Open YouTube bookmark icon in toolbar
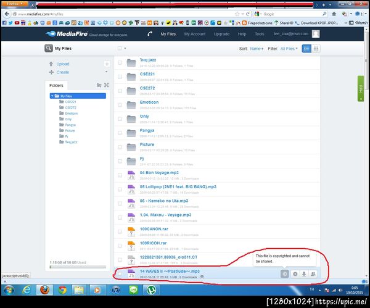 point(17,23)
